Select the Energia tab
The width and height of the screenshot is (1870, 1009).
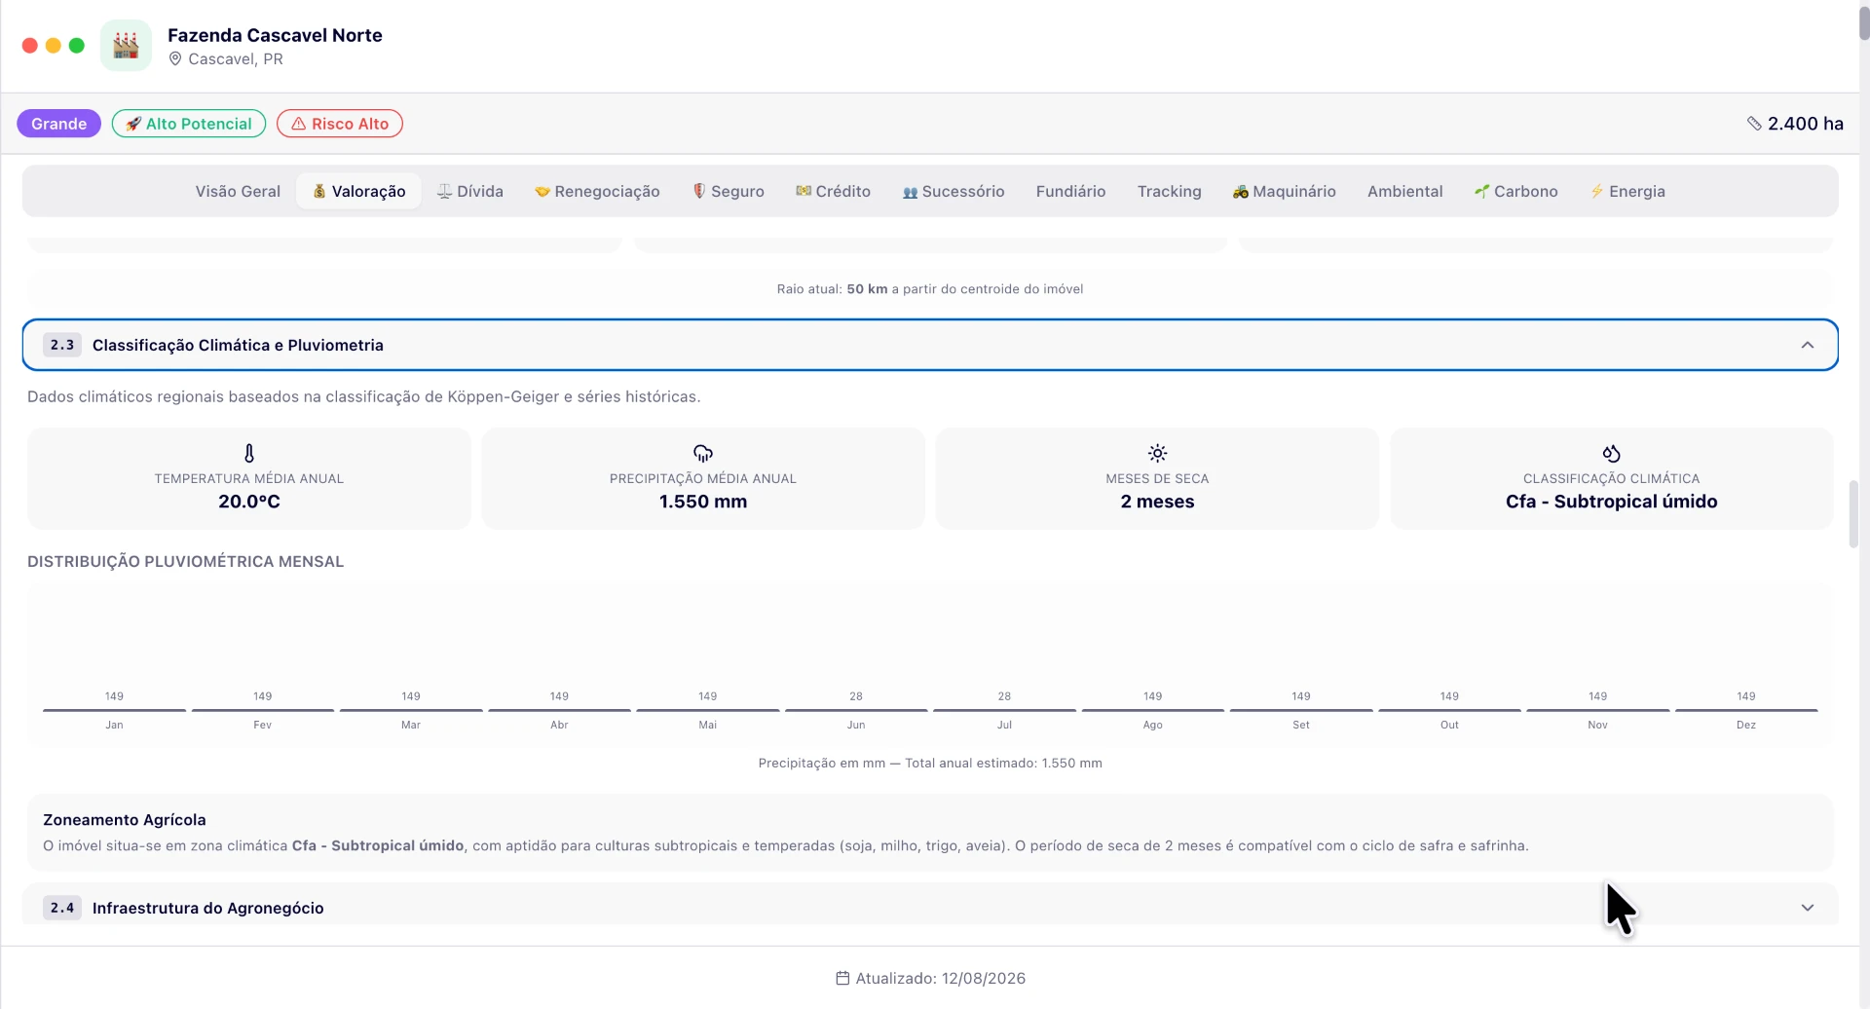1627,191
